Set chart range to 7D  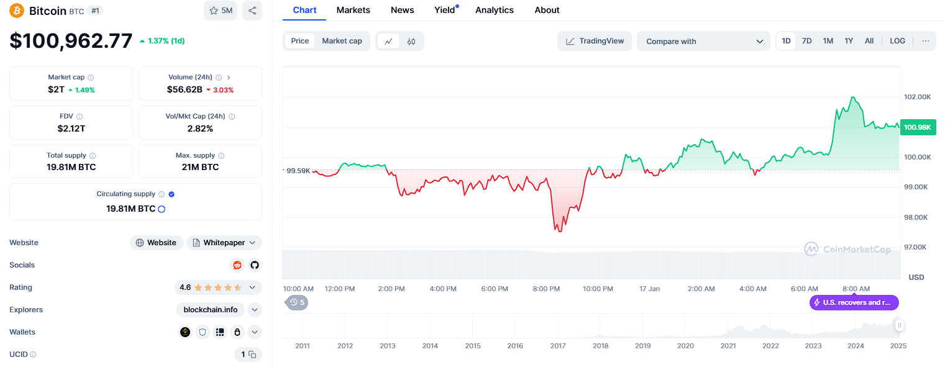[x=806, y=41]
